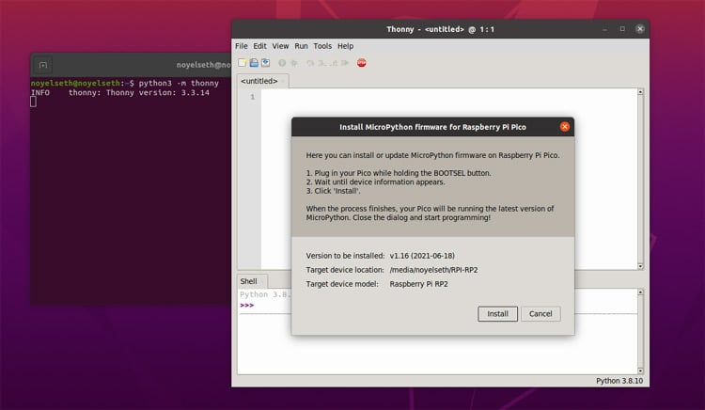Click the new tab icon in terminal
Screen dimensions: 705x410
click(x=42, y=66)
